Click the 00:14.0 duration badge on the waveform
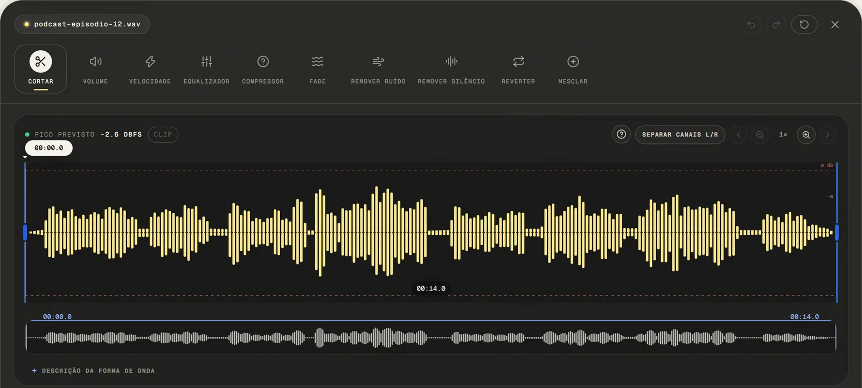 pyautogui.click(x=431, y=288)
